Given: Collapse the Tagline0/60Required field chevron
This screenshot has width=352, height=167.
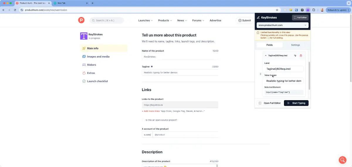Looking at the screenshot, I should coord(266,55).
